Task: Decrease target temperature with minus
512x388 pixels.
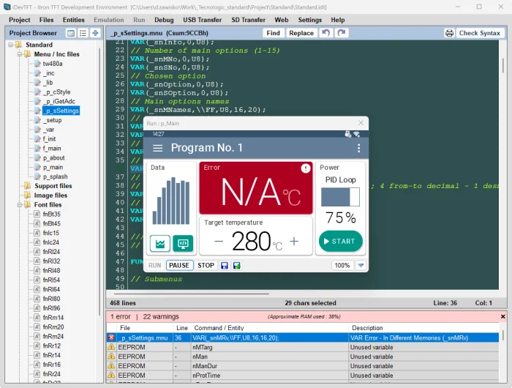Action: (x=219, y=242)
